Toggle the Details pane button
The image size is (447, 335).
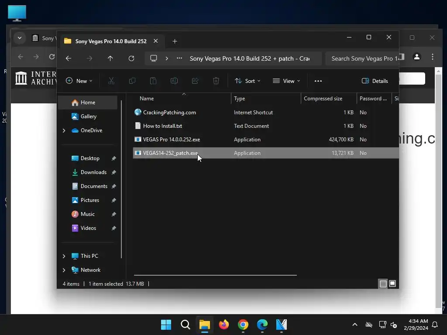375,81
